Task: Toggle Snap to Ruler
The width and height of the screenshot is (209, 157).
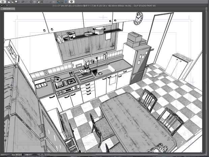Action: pyautogui.click(x=58, y=2)
